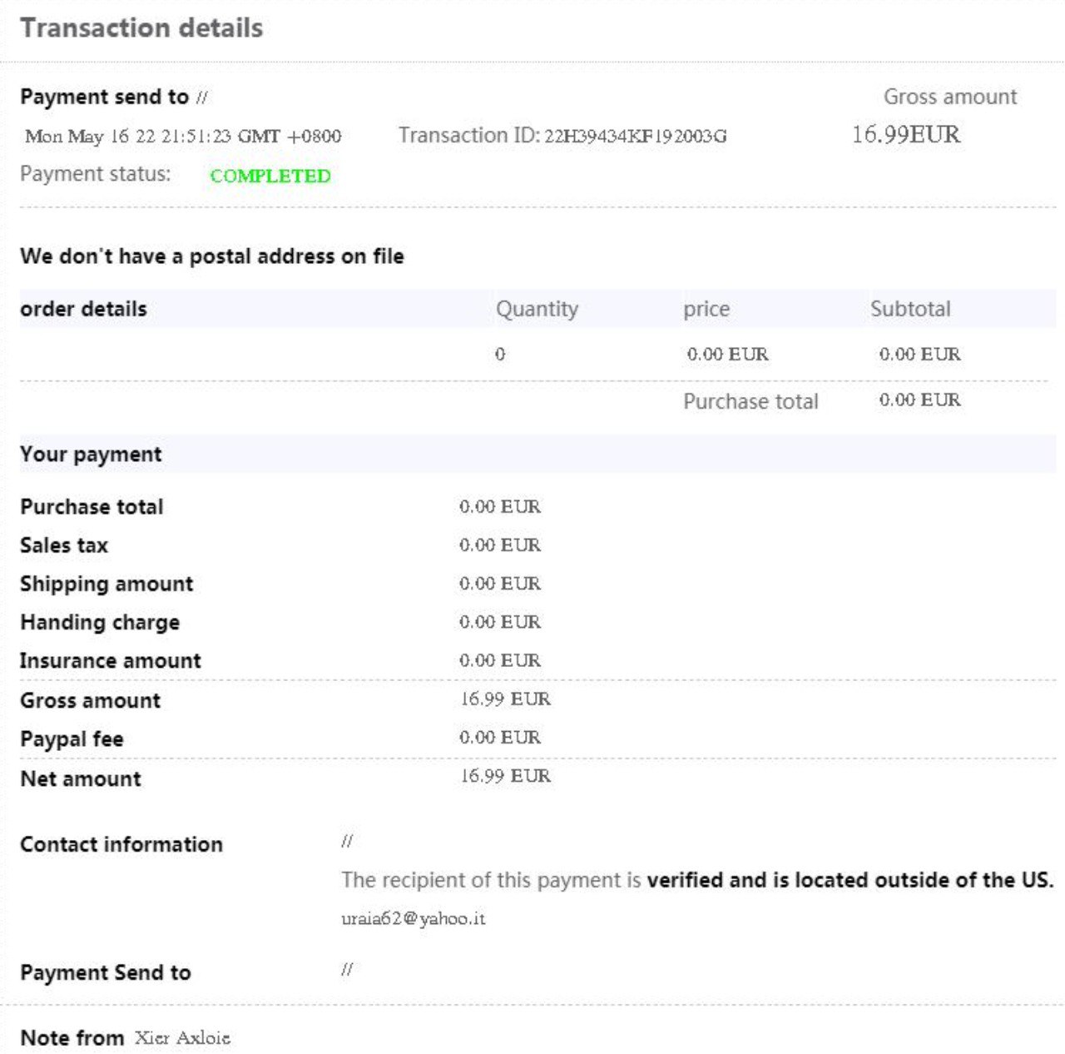The width and height of the screenshot is (1065, 1054).
Task: Open the uraia62@yahoo.it email address
Action: [413, 918]
